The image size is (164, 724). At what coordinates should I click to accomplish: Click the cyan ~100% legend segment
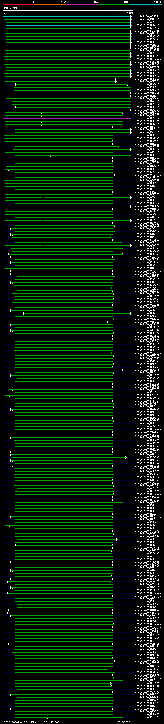[146, 5]
